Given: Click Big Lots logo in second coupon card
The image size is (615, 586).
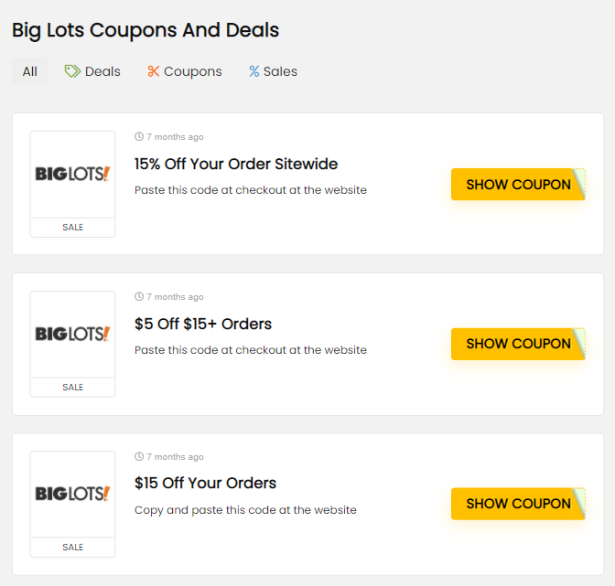Looking at the screenshot, I should click(72, 334).
